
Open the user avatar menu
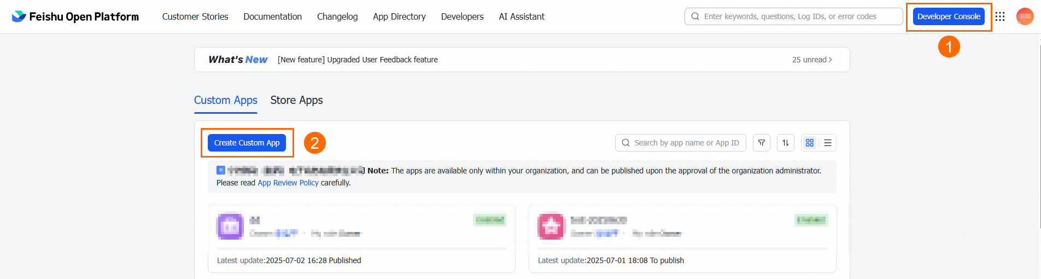click(1025, 16)
